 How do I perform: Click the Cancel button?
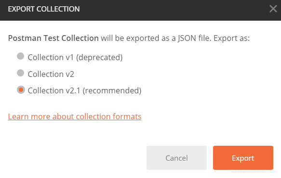176,158
